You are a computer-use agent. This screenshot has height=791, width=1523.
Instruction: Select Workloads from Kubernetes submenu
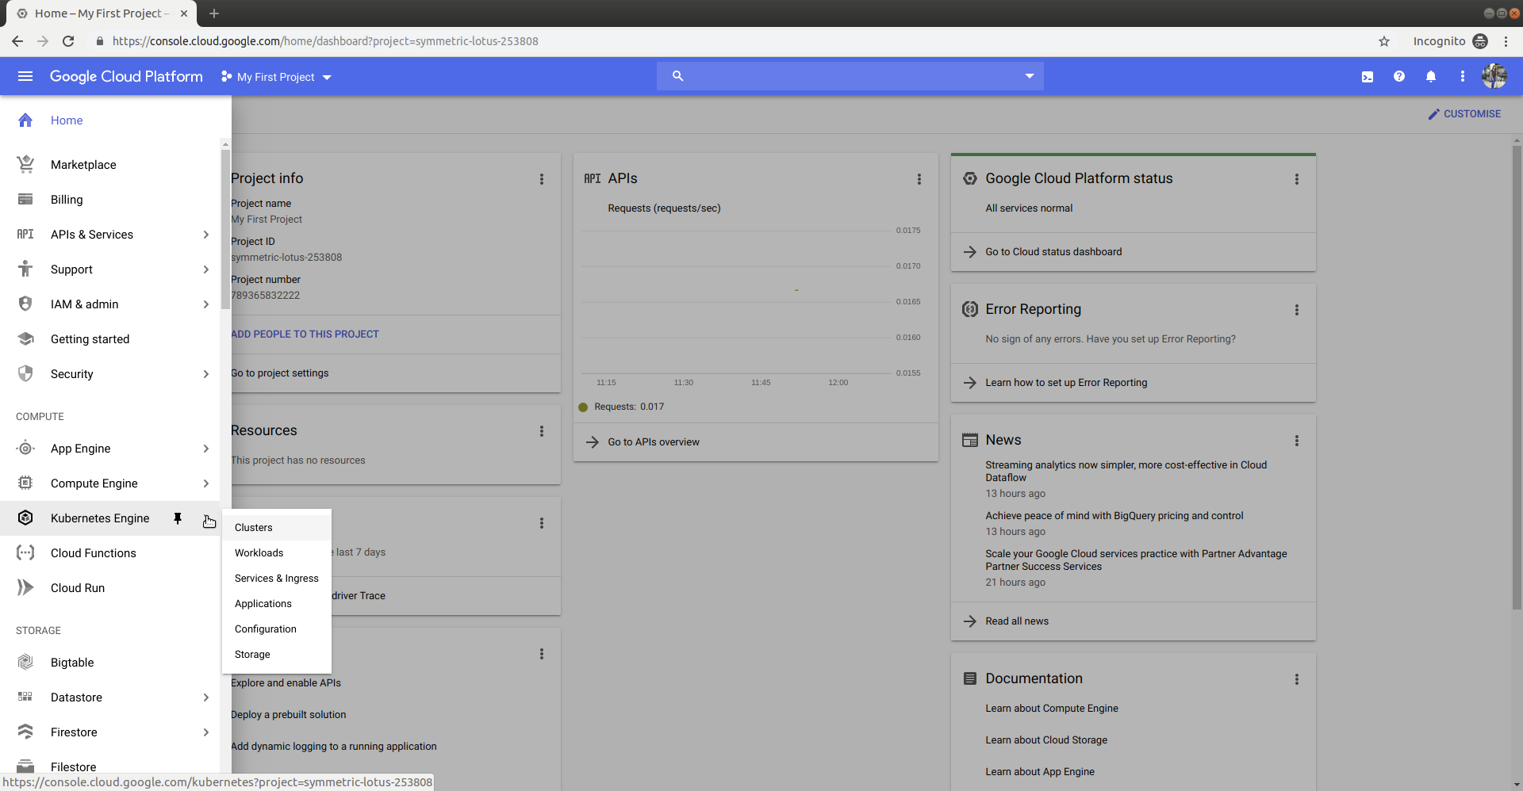pos(259,553)
